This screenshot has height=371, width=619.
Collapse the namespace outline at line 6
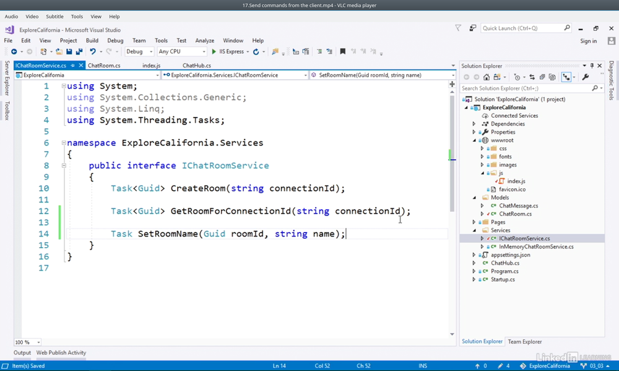[64, 143]
